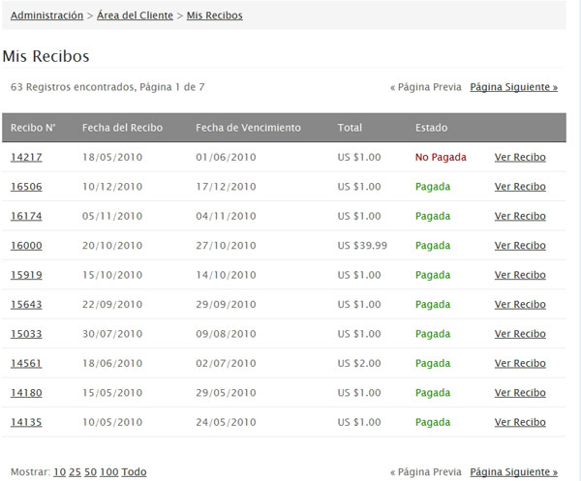Click Ver Recibo for receipt 15033
Image resolution: width=581 pixels, height=481 pixels.
[520, 334]
